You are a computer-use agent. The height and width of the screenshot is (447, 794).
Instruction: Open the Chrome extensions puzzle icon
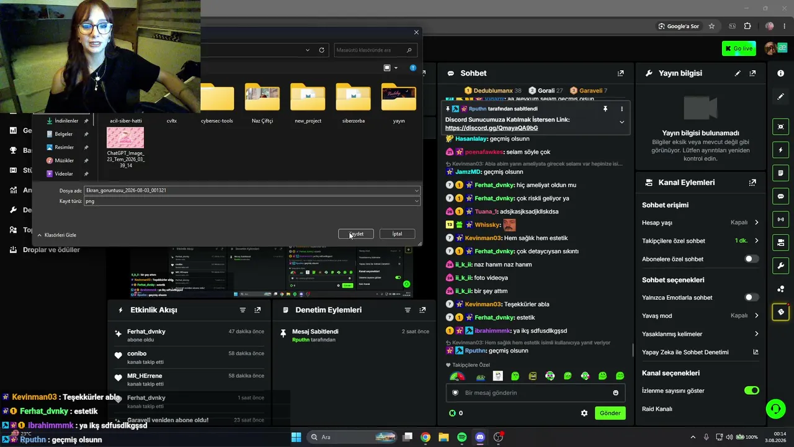747,26
